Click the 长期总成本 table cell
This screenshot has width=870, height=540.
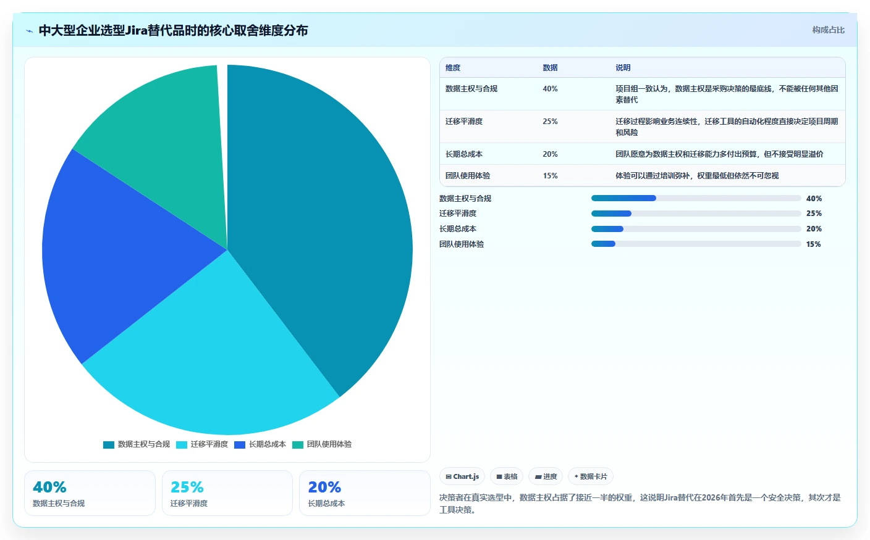[464, 154]
